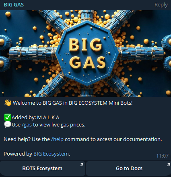
Task: Click the external arrow icon on BOTS Ecosystem
Action: tap(82, 164)
